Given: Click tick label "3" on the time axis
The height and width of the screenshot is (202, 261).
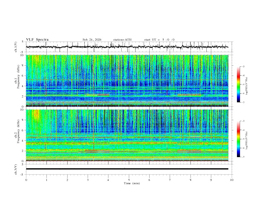Looking at the screenshot, I should [x=88, y=180].
